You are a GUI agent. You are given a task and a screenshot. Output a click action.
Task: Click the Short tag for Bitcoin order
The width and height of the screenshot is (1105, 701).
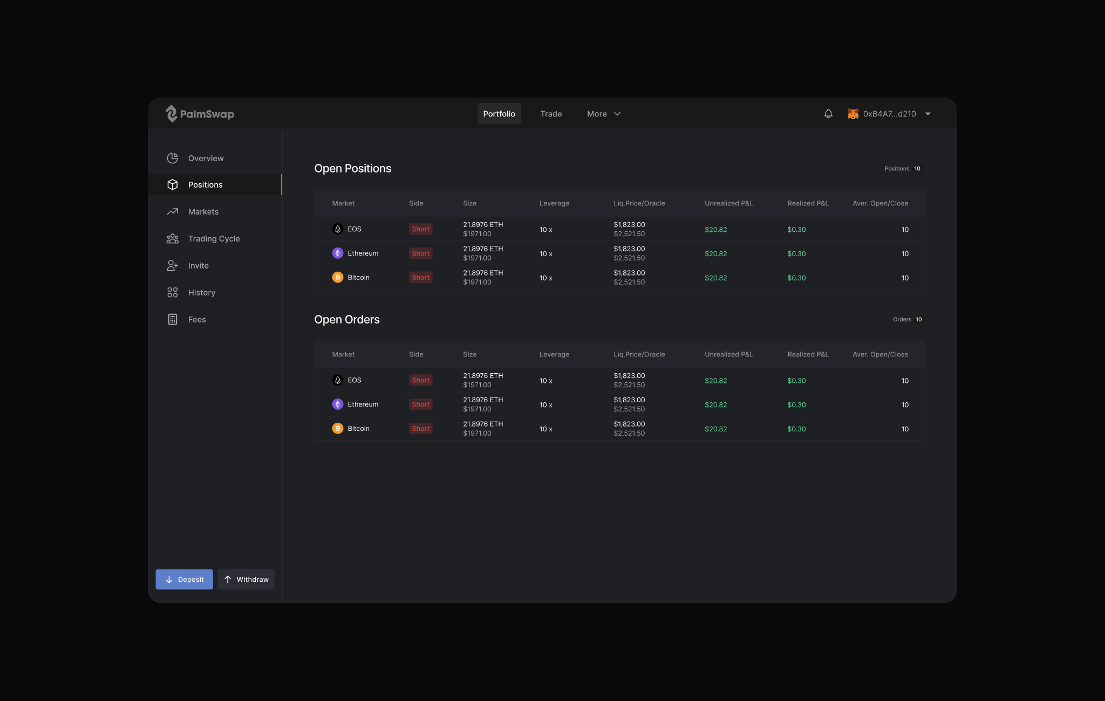click(x=421, y=429)
